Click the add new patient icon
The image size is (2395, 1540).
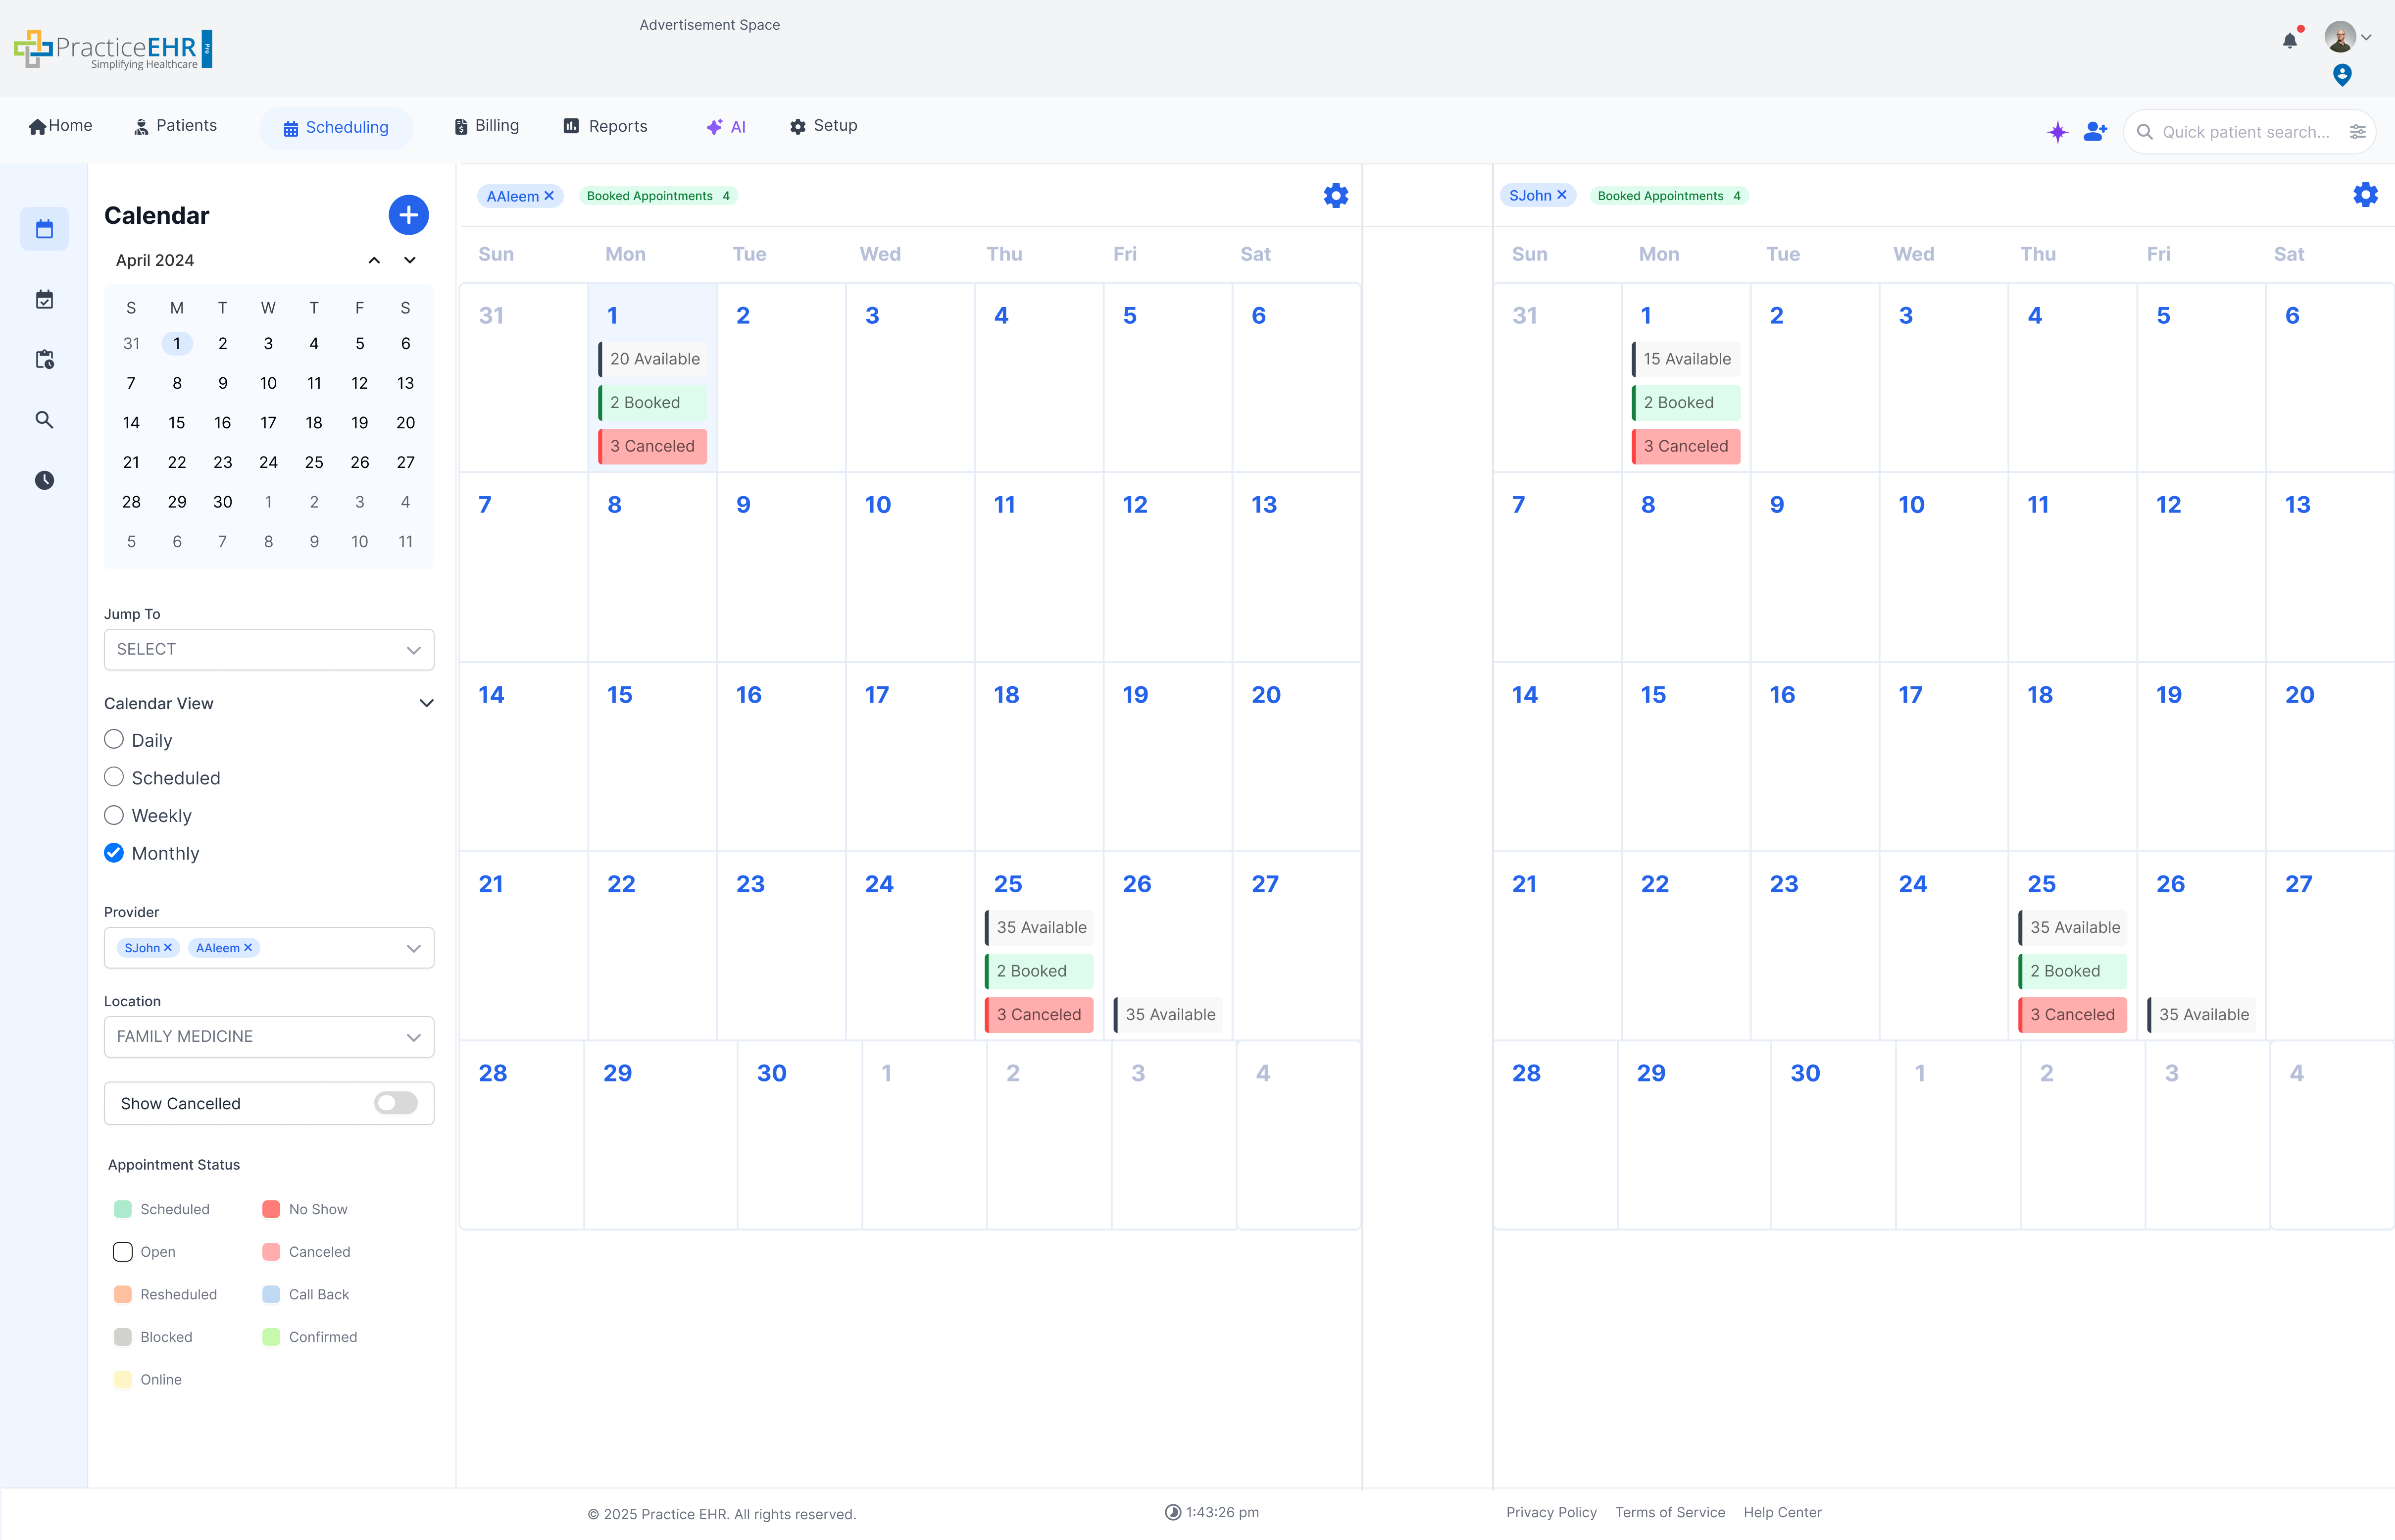coord(2095,132)
